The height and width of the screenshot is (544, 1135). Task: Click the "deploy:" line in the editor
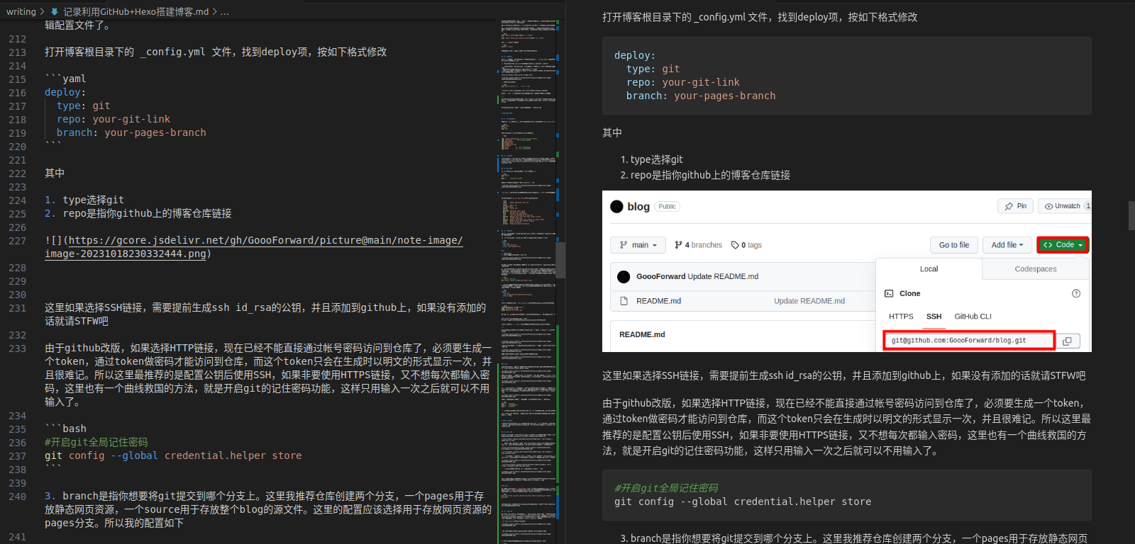(x=65, y=92)
